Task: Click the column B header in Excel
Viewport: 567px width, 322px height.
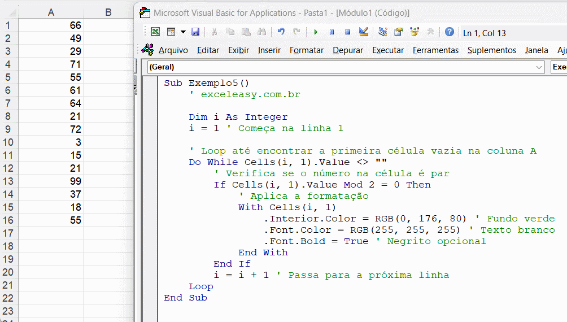Action: pos(108,12)
